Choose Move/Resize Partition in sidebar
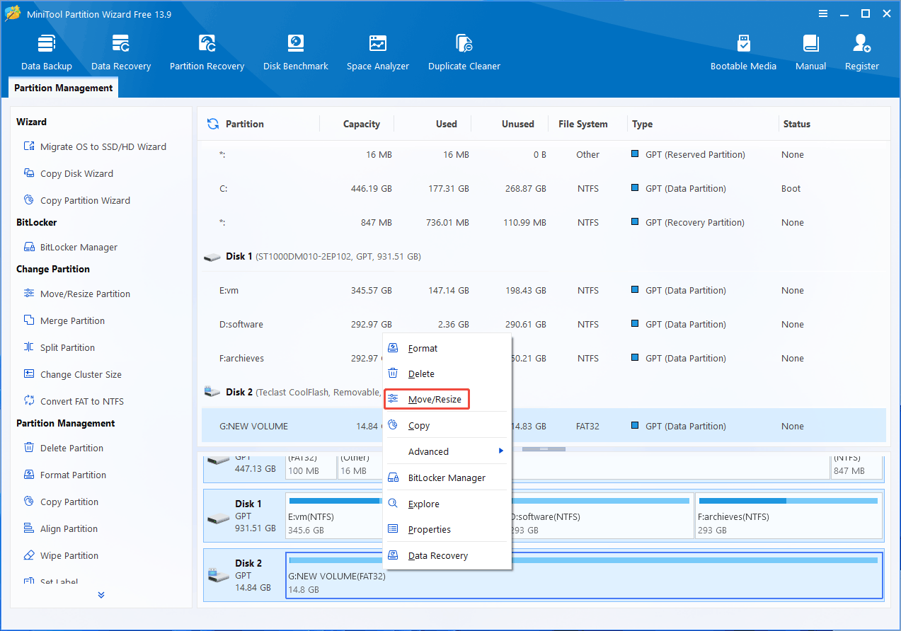Viewport: 901px width, 631px height. click(76, 294)
